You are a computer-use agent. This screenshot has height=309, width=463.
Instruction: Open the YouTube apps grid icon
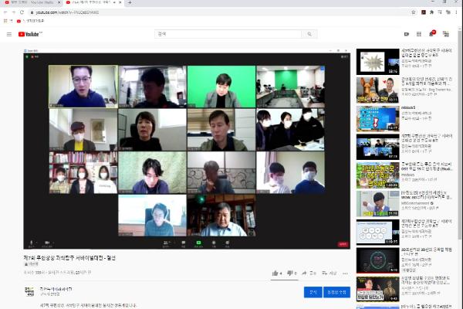(x=419, y=34)
